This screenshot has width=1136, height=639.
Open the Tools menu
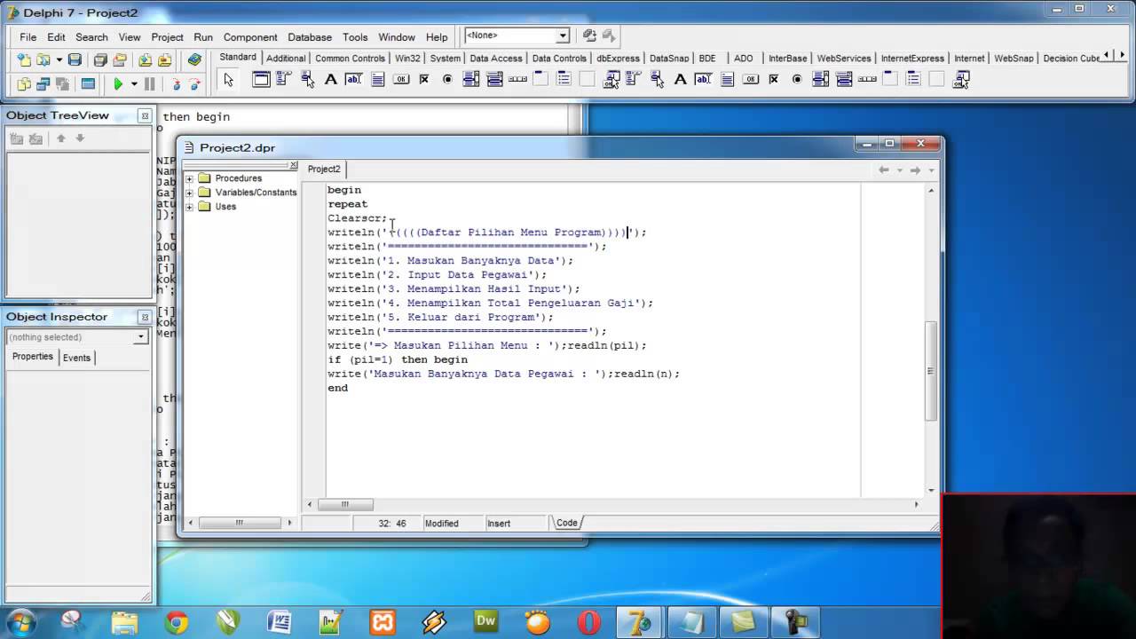[355, 37]
